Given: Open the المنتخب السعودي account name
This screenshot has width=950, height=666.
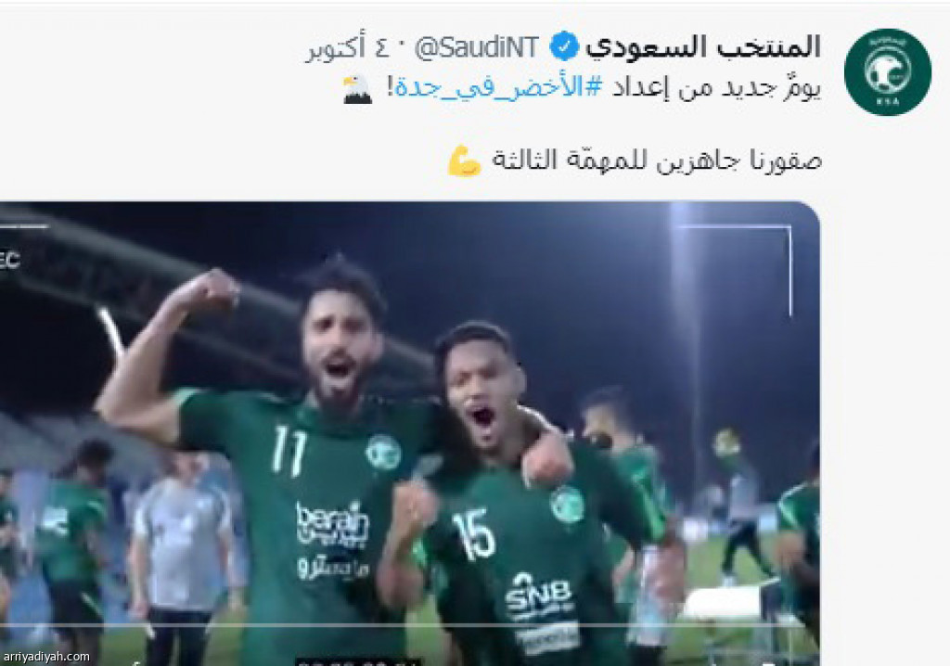Looking at the screenshot, I should tap(703, 46).
